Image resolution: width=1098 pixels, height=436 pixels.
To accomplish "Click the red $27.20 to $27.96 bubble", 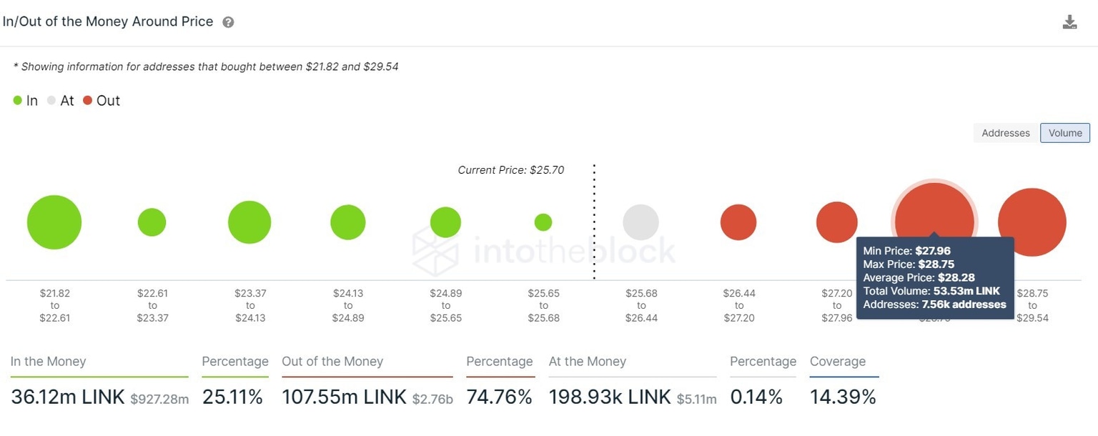I will click(x=836, y=222).
